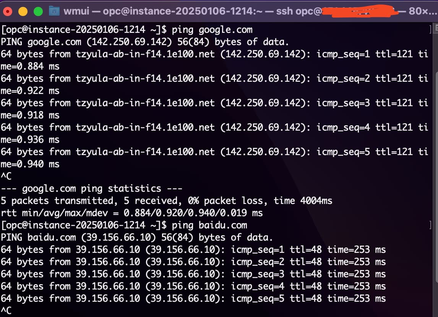Minimize the terminal using the yellow button
Screen dimensions: 438x317
(23, 11)
